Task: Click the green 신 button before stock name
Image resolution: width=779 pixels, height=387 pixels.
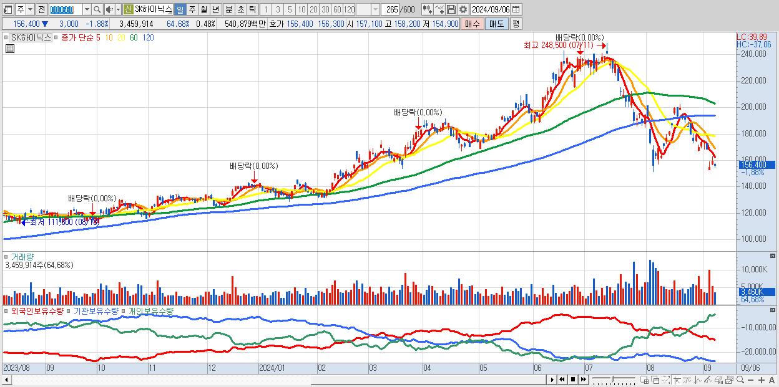Action: pyautogui.click(x=127, y=9)
